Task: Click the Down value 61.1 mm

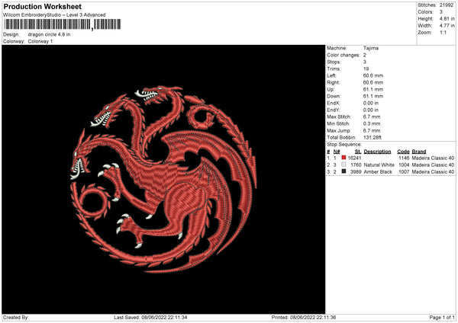Action: (373, 96)
